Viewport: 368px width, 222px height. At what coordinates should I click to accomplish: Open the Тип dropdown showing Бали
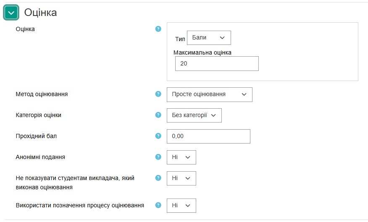click(209, 38)
